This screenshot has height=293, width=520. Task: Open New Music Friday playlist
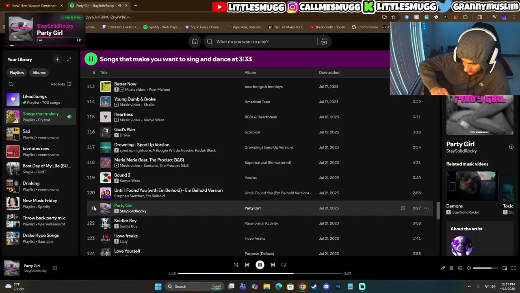(40, 203)
